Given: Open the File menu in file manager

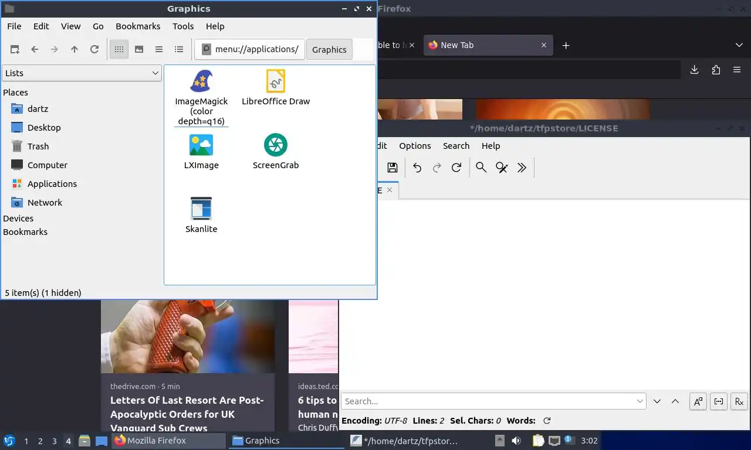Looking at the screenshot, I should pyautogui.click(x=14, y=26).
